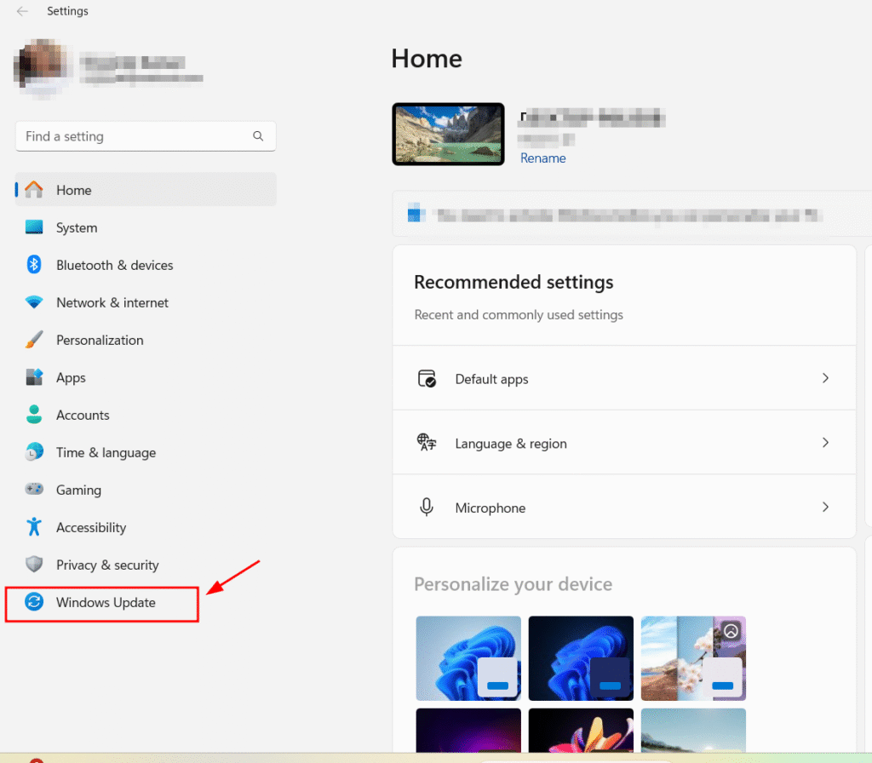Click the Accessibility figure icon
This screenshot has width=872, height=763.
(34, 526)
